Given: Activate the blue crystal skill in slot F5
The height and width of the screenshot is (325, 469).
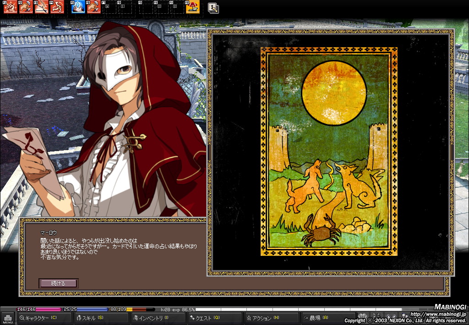Looking at the screenshot, I should coord(78,7).
